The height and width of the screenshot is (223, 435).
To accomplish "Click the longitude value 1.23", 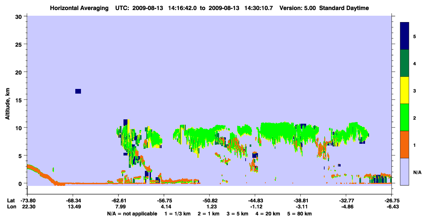I will pyautogui.click(x=211, y=207).
